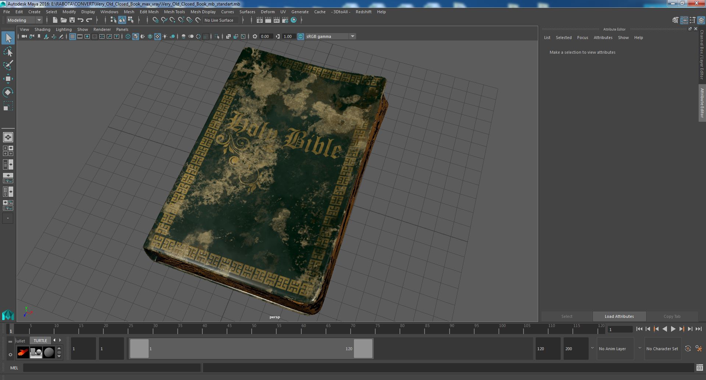The height and width of the screenshot is (380, 706).
Task: Select by hierarchy mode icon
Action: (113, 20)
